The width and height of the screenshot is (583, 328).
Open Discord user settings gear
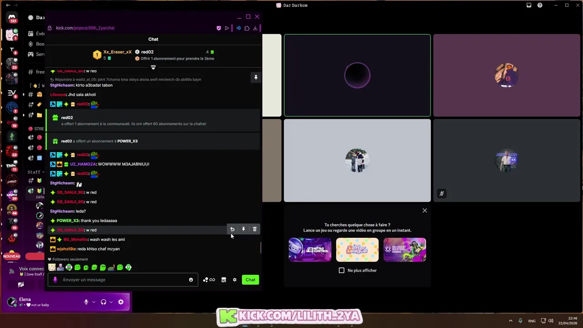click(121, 302)
